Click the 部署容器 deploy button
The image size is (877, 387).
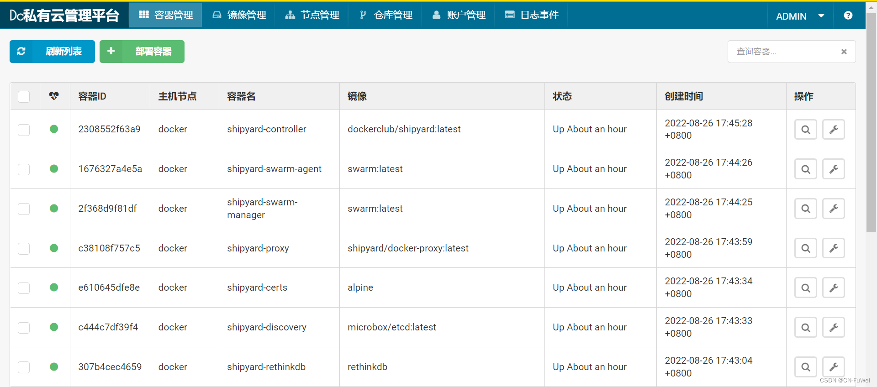[142, 52]
